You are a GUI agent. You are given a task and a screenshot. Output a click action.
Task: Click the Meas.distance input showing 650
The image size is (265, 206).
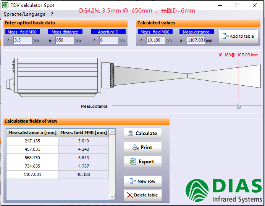(x=65, y=40)
